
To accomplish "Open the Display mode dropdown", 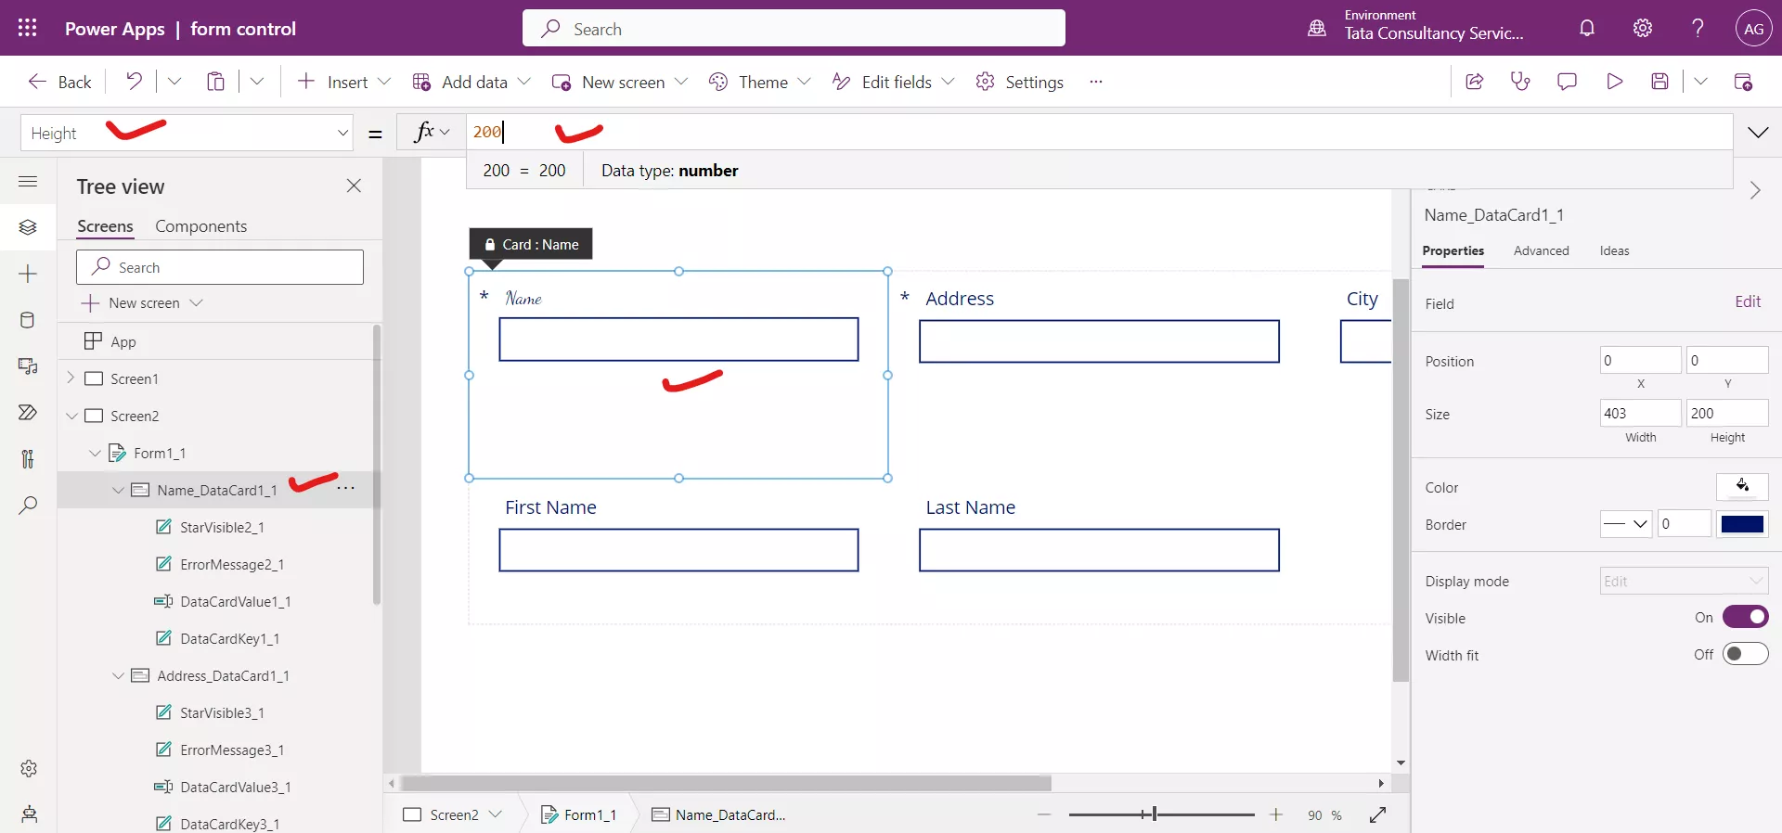I will (x=1684, y=581).
